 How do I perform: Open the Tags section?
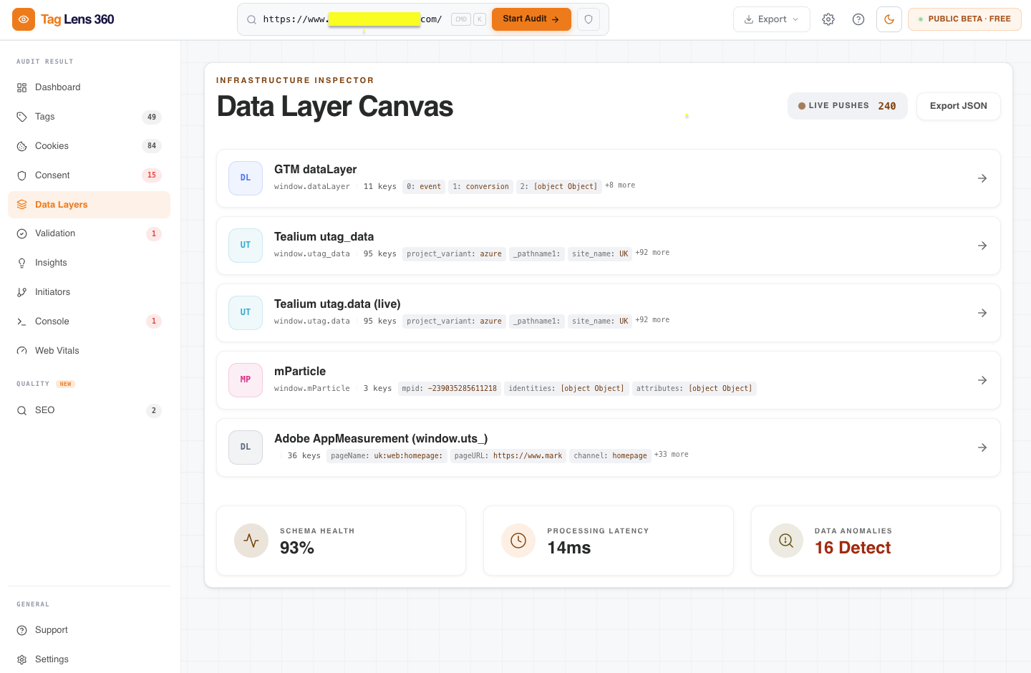89,117
